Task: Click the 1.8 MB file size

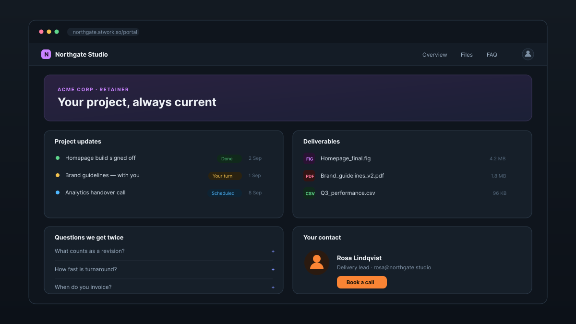Action: click(x=499, y=176)
